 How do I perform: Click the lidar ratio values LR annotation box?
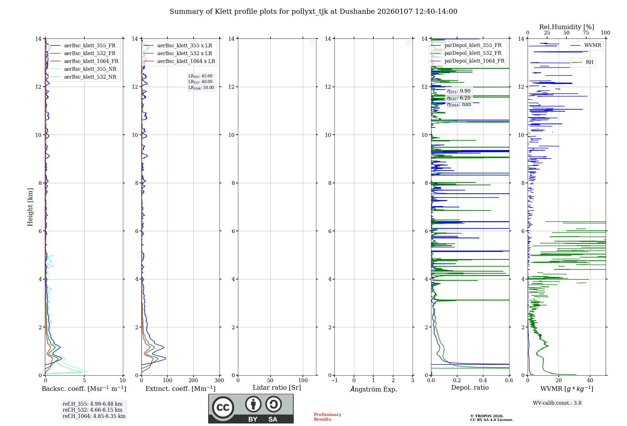(x=201, y=82)
